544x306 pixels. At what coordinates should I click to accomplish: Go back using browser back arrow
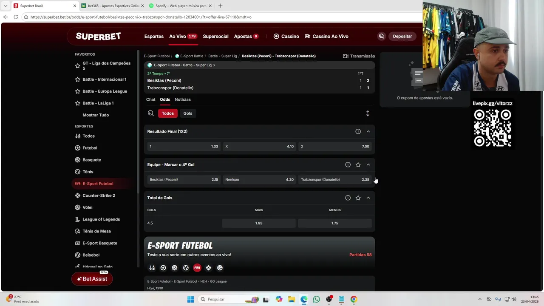click(6, 17)
